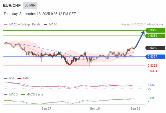Click the Sep 17 date axis marker
The width and height of the screenshot is (166, 113).
pyautogui.click(x=46, y=108)
